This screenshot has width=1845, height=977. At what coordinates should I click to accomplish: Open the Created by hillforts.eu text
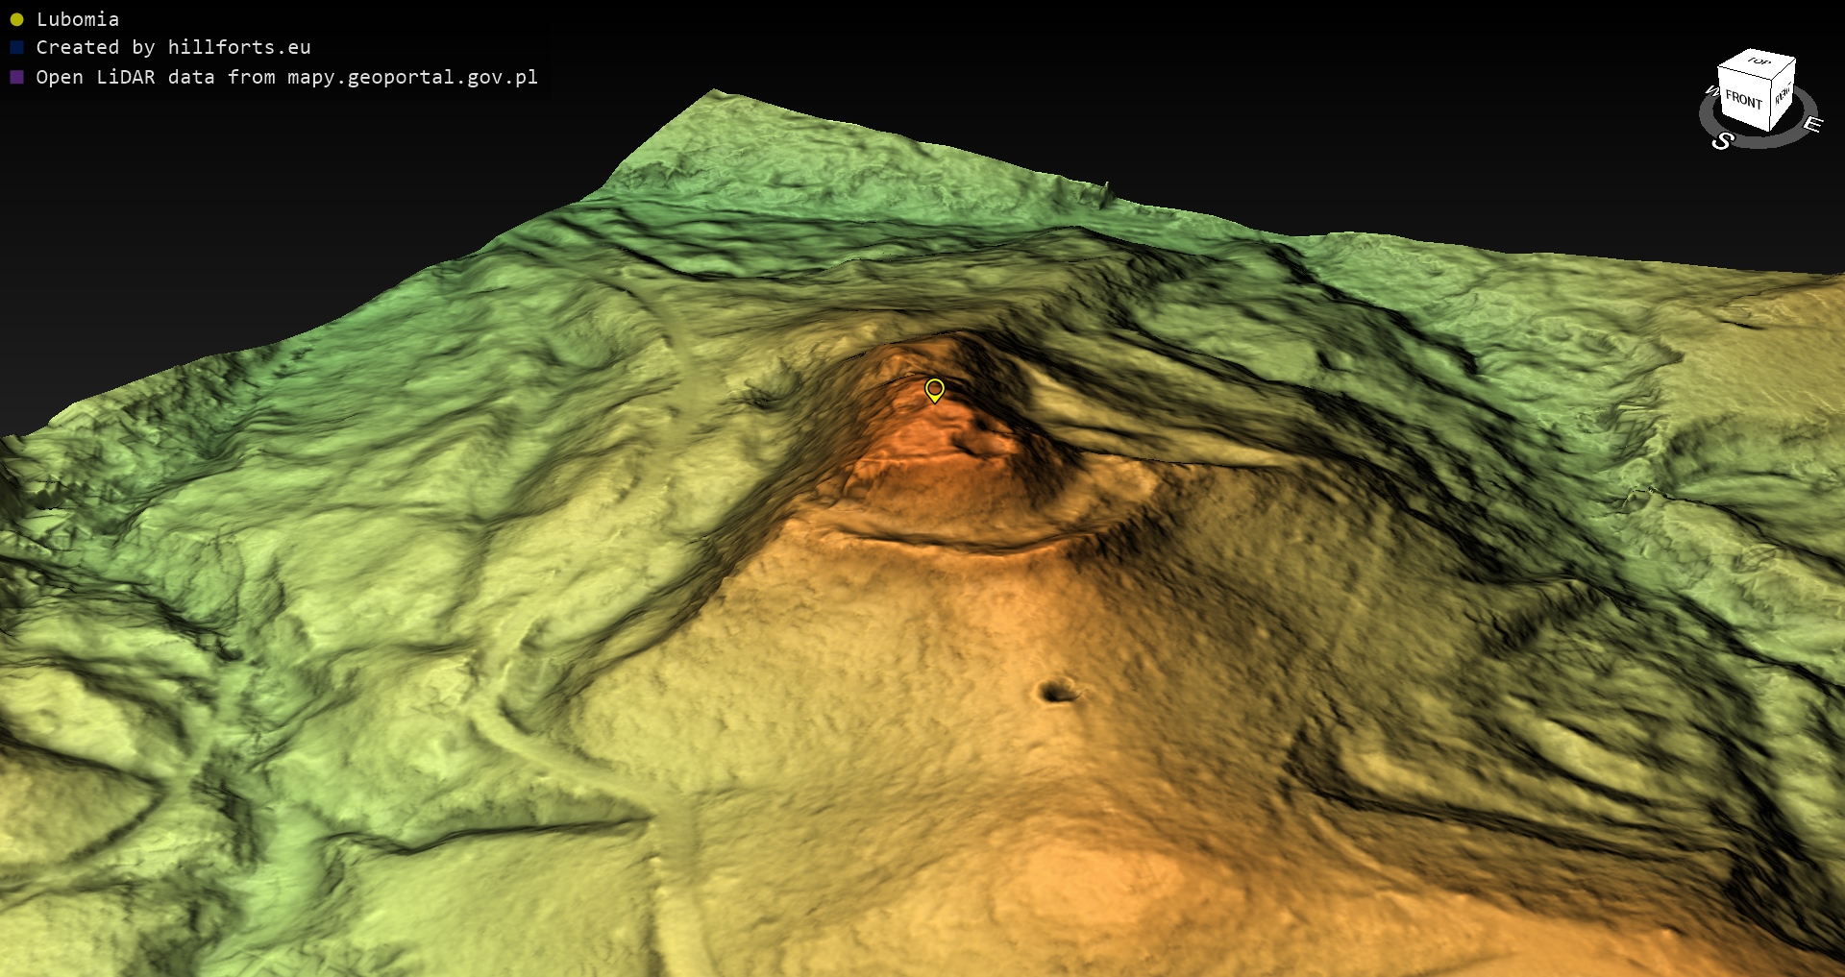173,47
